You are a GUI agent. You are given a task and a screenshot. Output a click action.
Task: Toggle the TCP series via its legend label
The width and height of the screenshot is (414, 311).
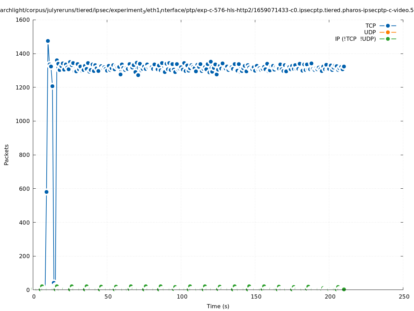pyautogui.click(x=370, y=26)
